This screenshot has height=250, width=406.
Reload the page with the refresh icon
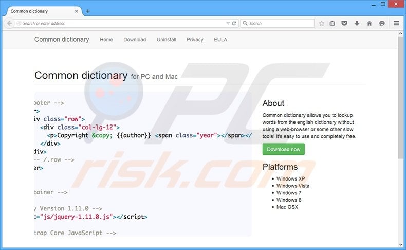pyautogui.click(x=234, y=23)
